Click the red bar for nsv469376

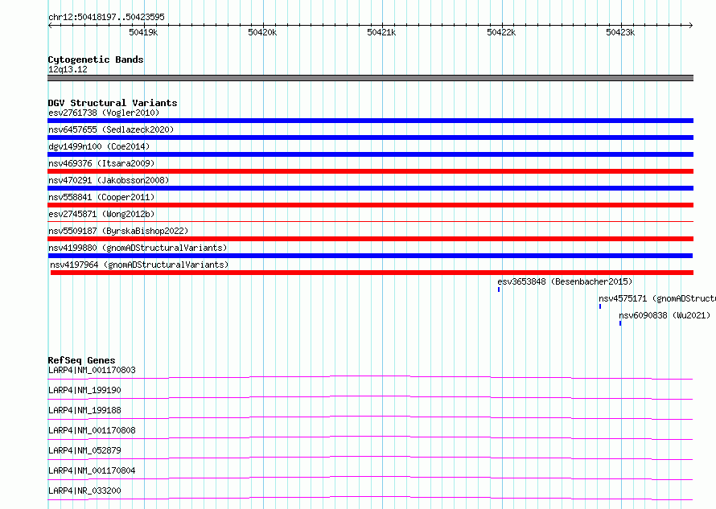pyautogui.click(x=370, y=171)
